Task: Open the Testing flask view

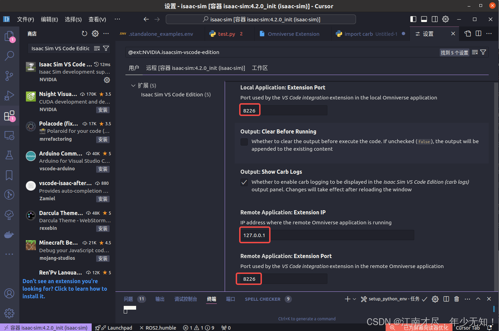Action: click(x=9, y=155)
